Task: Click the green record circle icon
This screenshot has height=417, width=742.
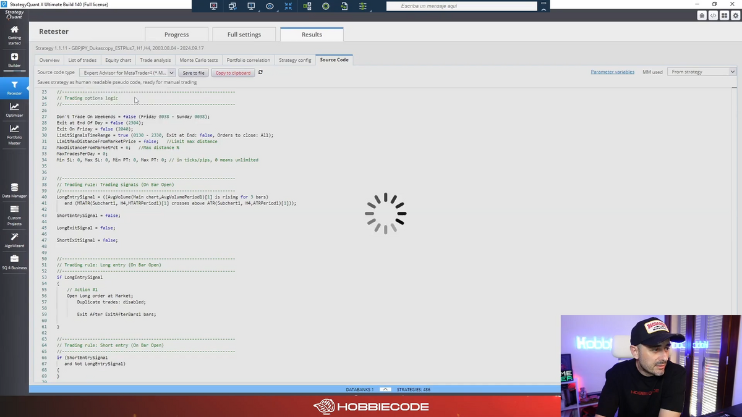Action: 326,6
